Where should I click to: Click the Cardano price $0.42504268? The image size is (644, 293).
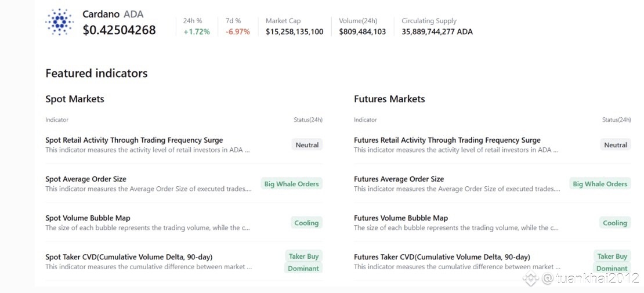coord(119,30)
